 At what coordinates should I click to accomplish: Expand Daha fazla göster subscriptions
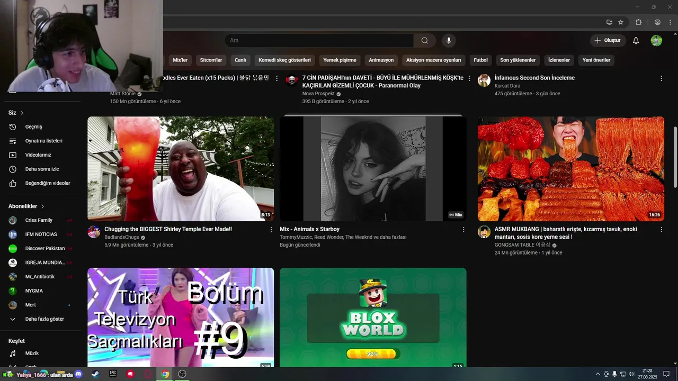coord(41,319)
